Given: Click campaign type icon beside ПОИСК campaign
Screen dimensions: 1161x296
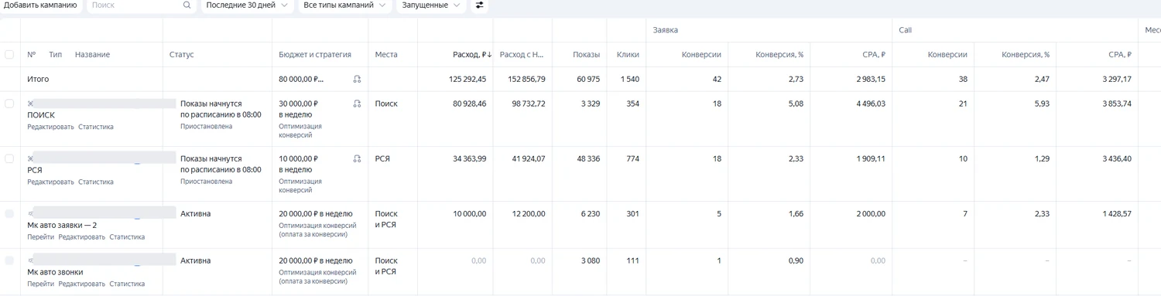Looking at the screenshot, I should 30,104.
